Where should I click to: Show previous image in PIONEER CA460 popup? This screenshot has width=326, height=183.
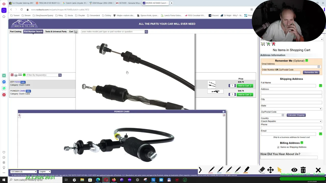coord(19,115)
